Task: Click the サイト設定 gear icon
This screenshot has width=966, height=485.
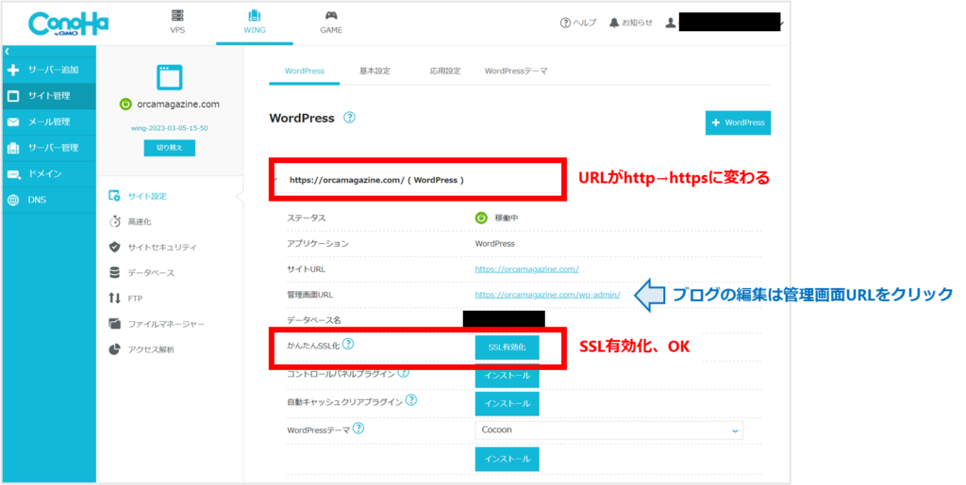Action: pyautogui.click(x=114, y=196)
